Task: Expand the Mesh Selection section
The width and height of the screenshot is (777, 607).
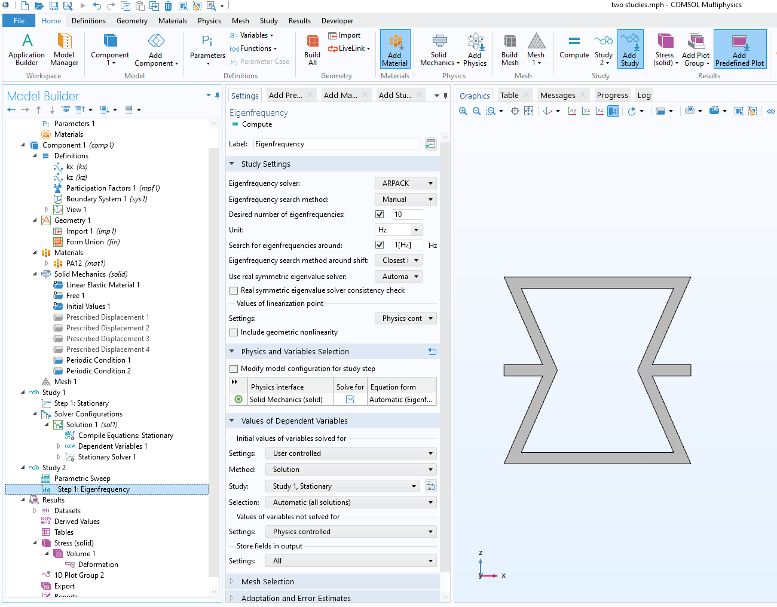Action: tap(267, 581)
